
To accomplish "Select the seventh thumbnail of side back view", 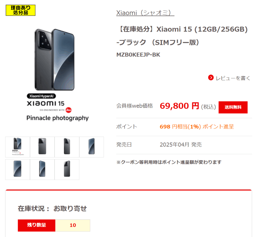I will click(67, 169).
